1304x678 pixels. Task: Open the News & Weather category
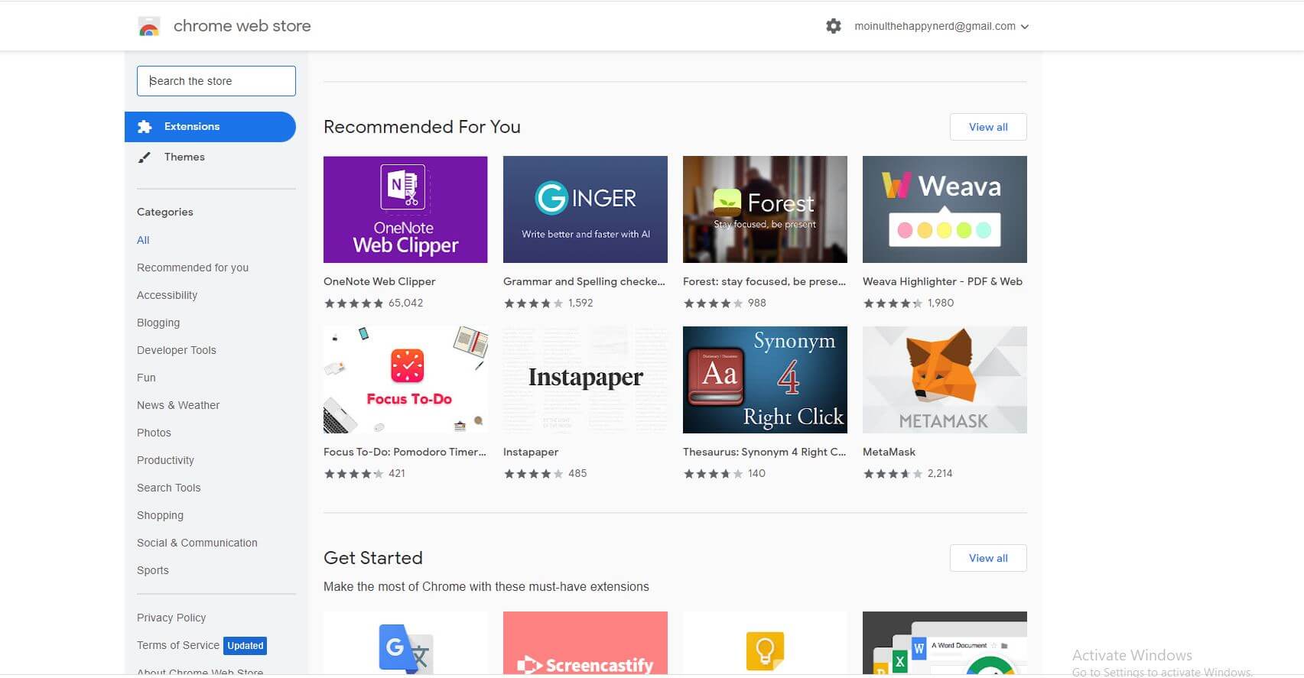(178, 405)
